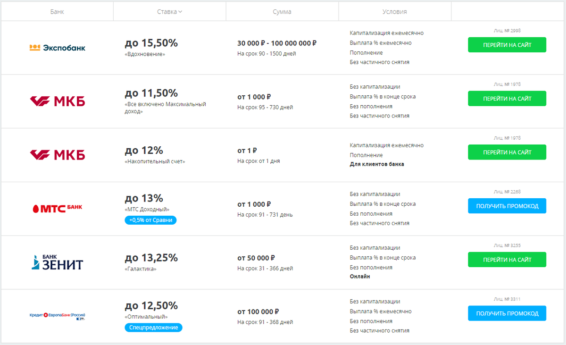
Task: Click the Экспобанк logo
Action: coord(57,48)
